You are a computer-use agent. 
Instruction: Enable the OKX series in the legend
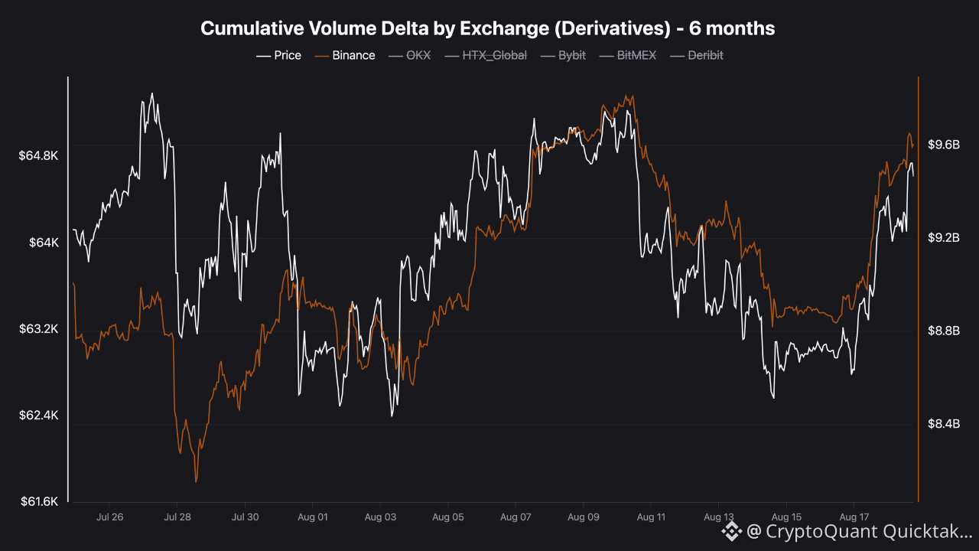[x=409, y=55]
